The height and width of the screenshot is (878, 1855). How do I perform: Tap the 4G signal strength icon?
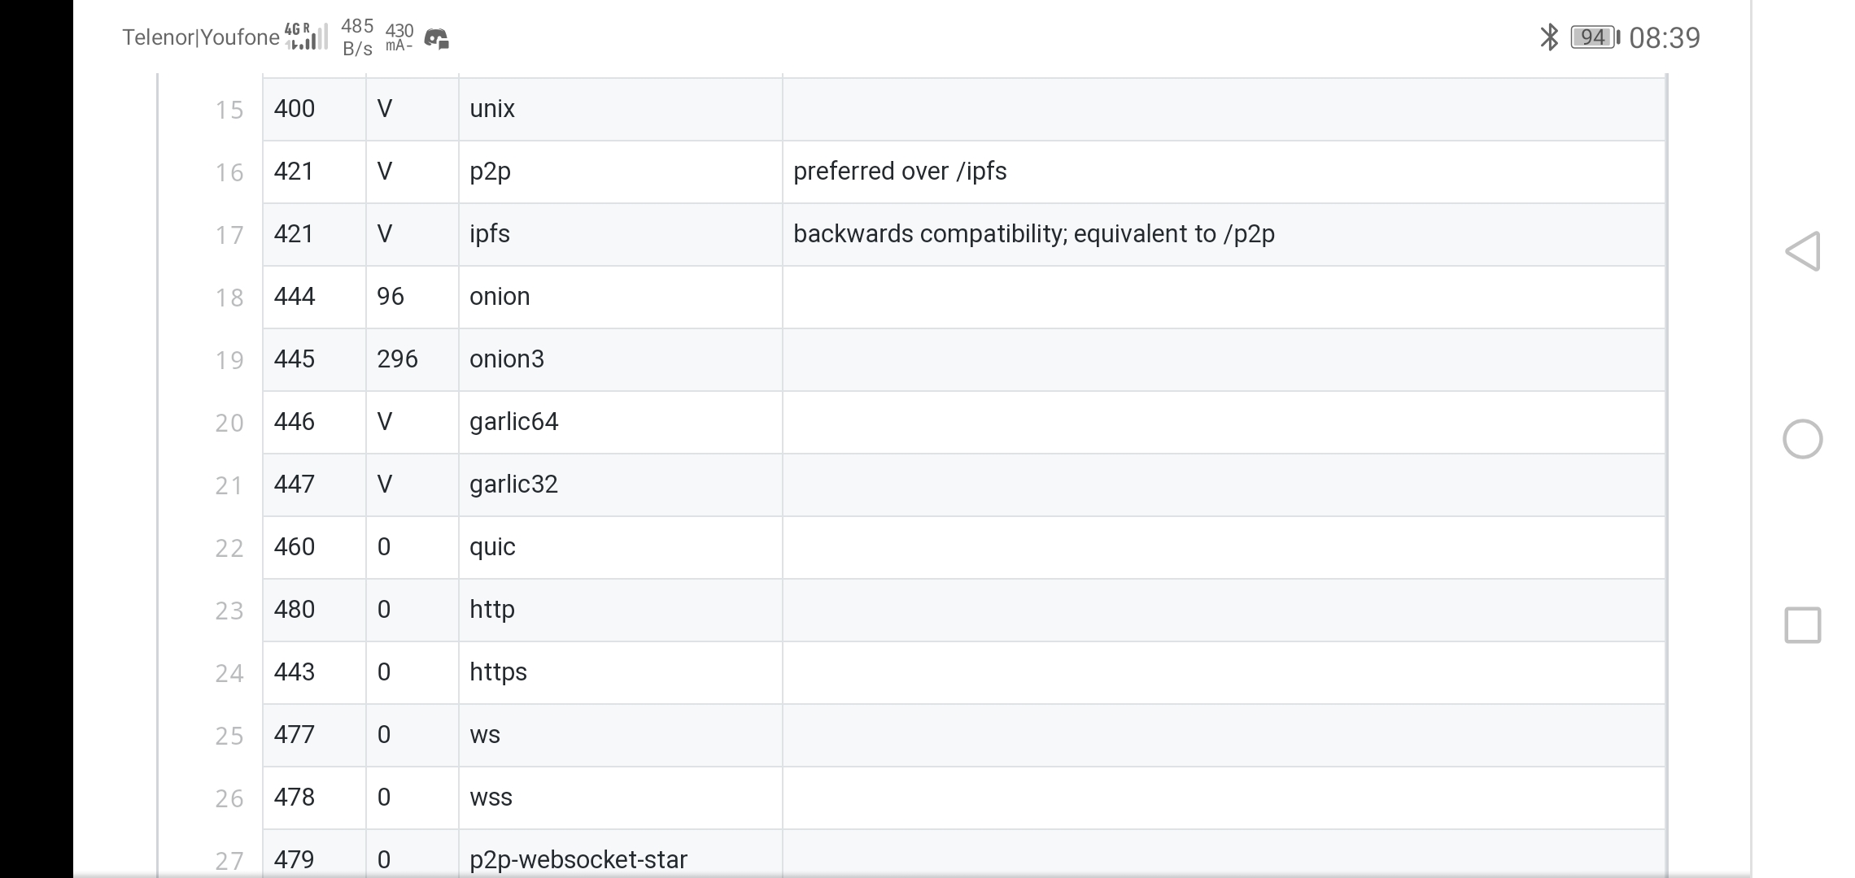pos(307,37)
